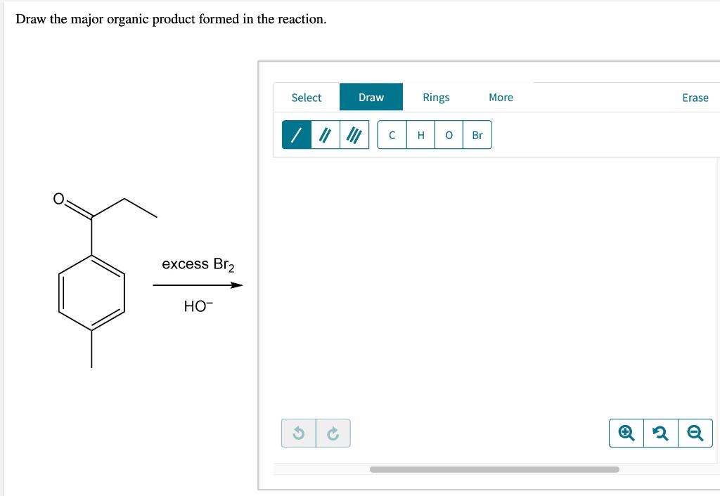Switch to the Select tab
This screenshot has width=720, height=496.
(307, 97)
